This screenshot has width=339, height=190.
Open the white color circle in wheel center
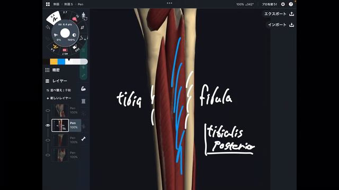(x=65, y=33)
